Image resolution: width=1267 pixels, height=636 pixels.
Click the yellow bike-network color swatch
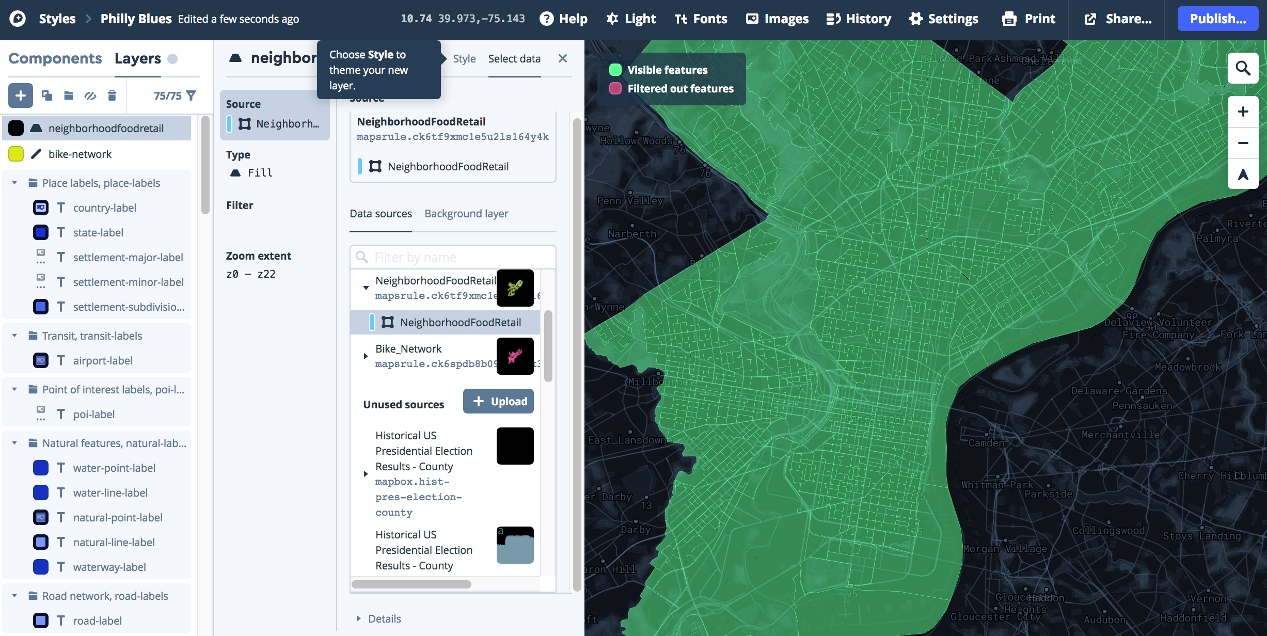[16, 154]
